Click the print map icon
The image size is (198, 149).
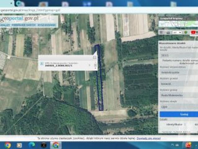tap(168, 33)
